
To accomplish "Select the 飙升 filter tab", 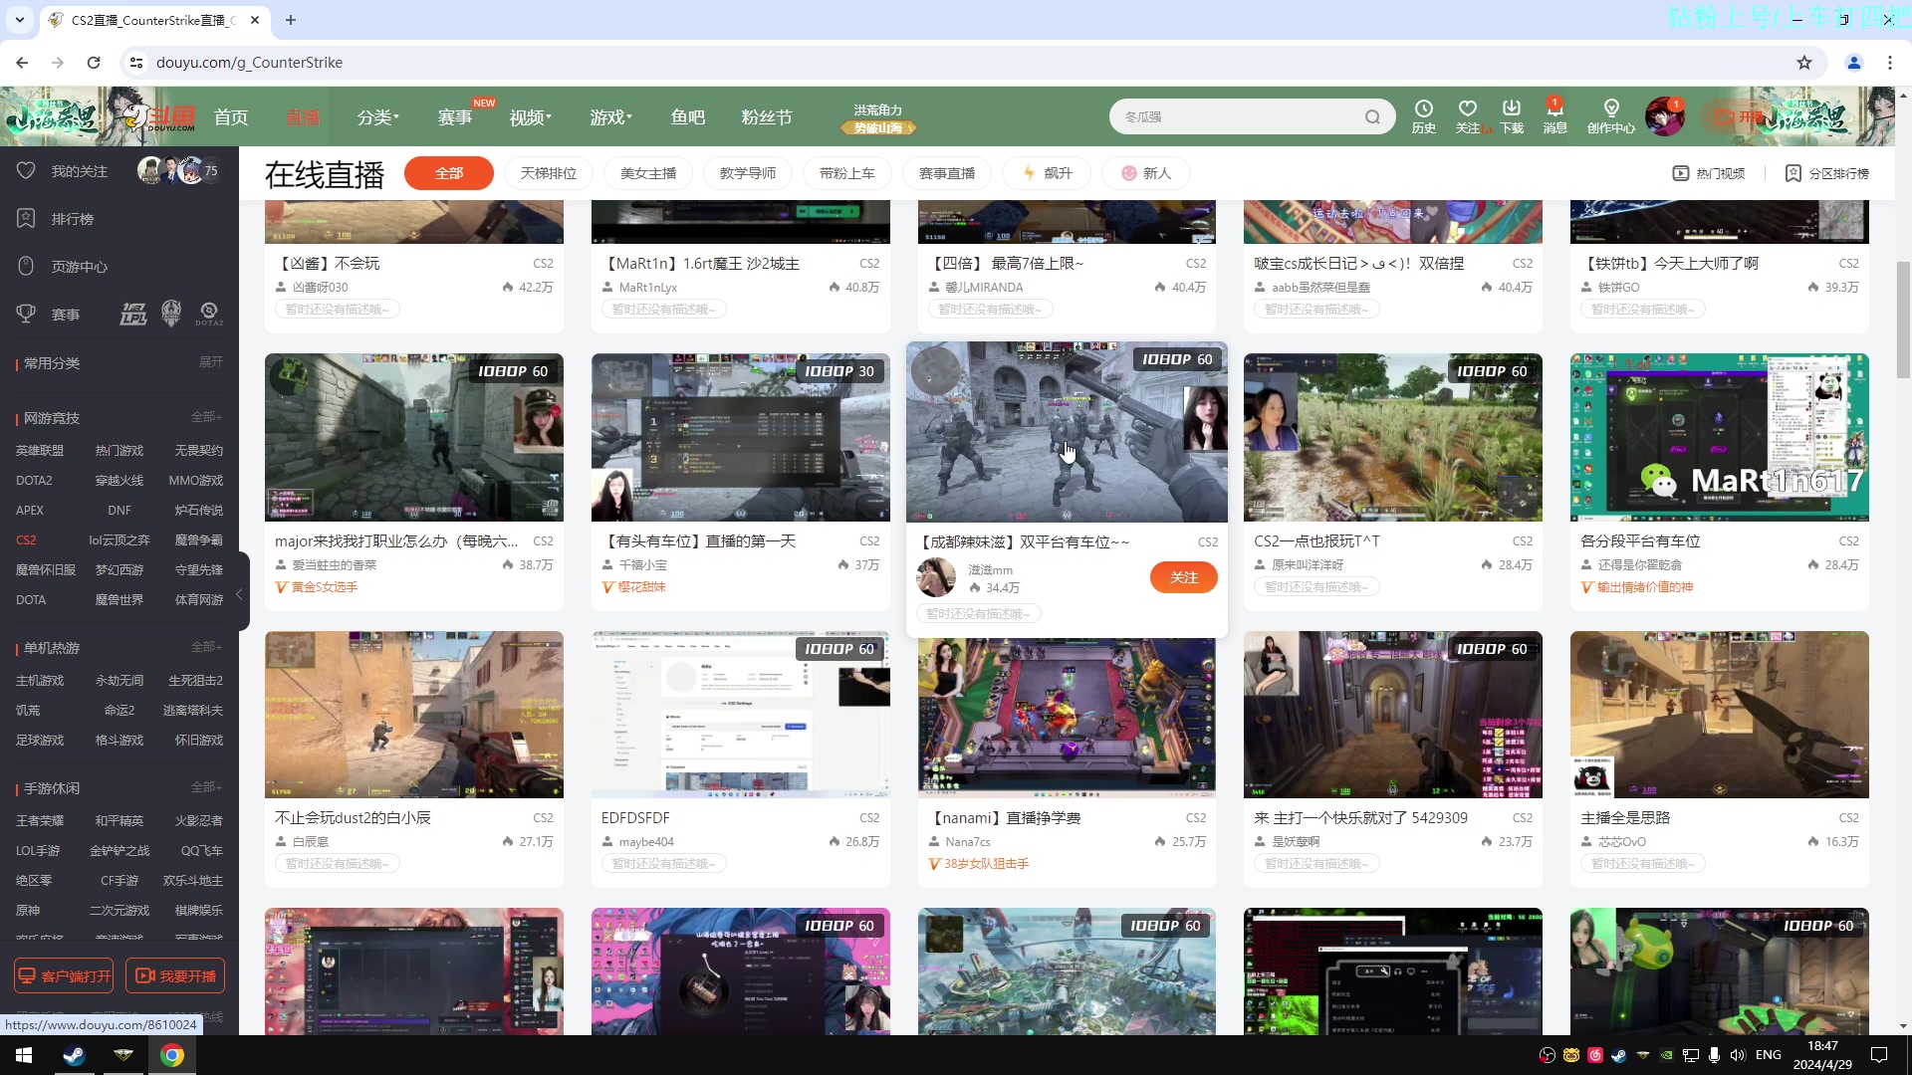I will [x=1047, y=173].
